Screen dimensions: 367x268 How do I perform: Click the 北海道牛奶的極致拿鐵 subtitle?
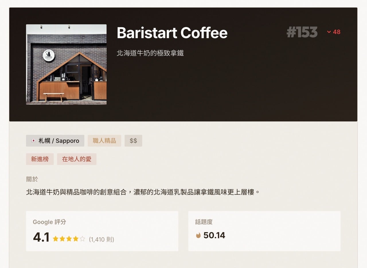150,53
